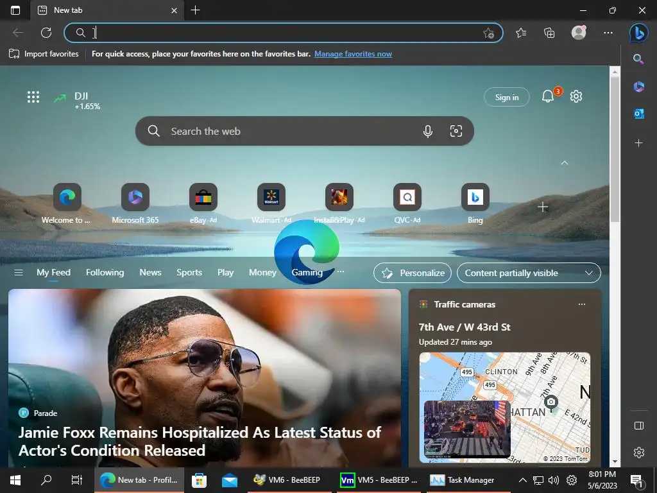Open Outlook sidebar icon

pos(638,114)
